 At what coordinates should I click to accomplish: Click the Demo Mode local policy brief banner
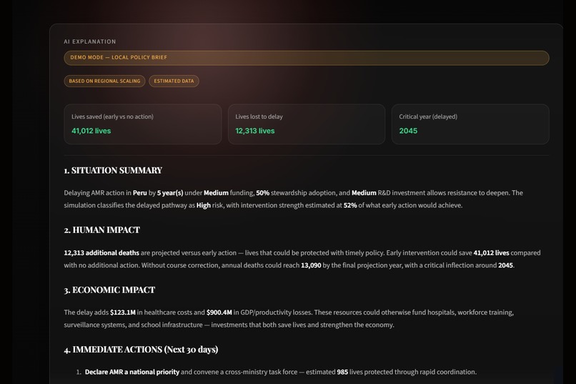[307, 58]
